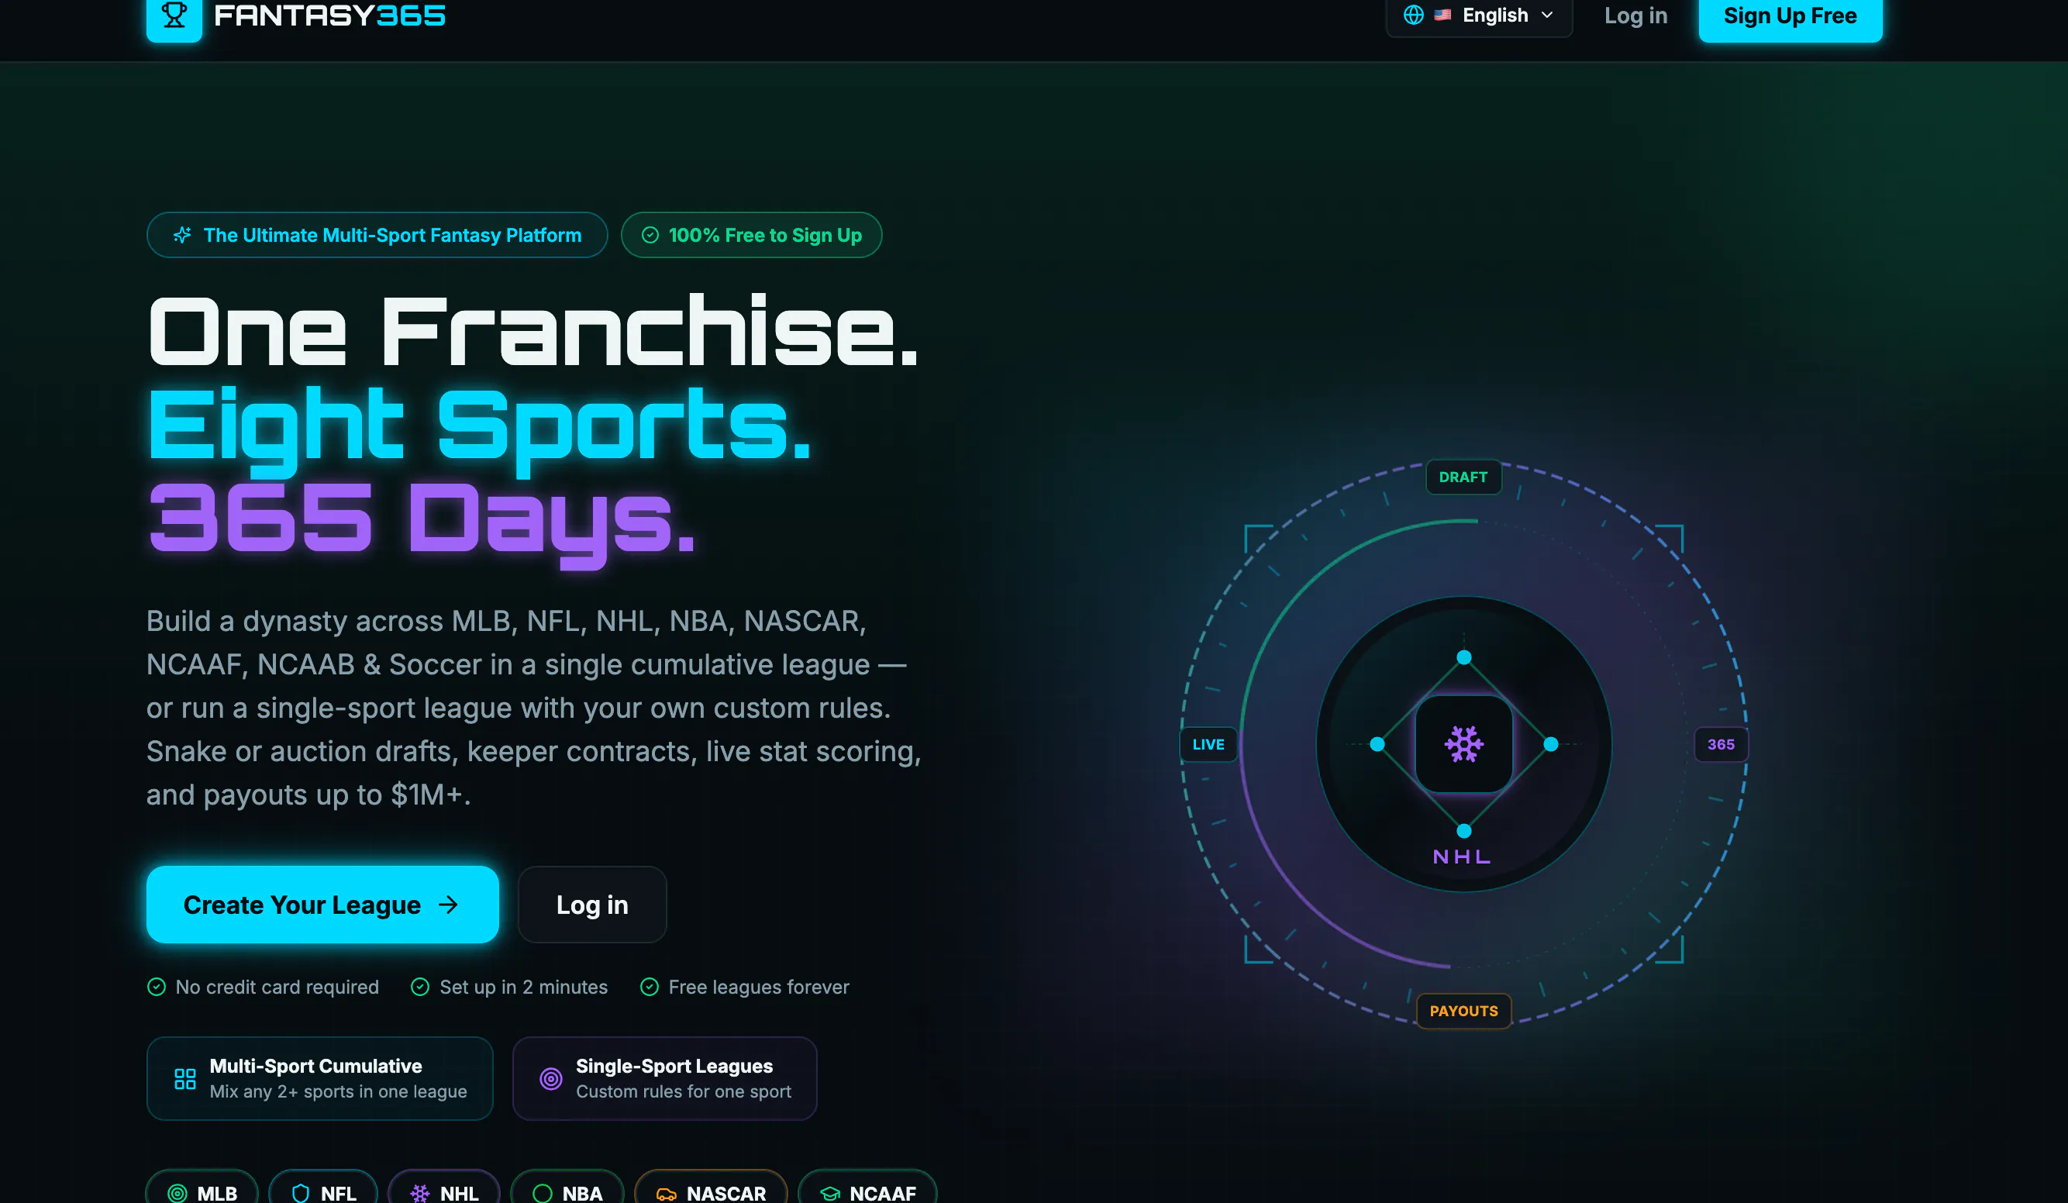Image resolution: width=2068 pixels, height=1203 pixels.
Task: Click the DRAFT label on the radar
Action: point(1463,477)
